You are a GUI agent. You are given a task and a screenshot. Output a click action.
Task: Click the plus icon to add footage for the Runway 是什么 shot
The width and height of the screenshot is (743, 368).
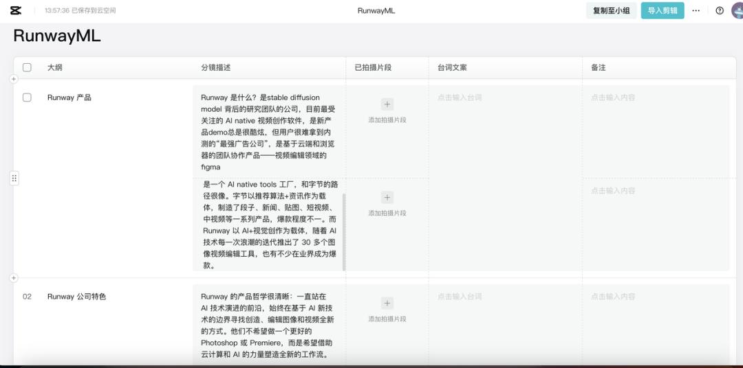coord(387,104)
